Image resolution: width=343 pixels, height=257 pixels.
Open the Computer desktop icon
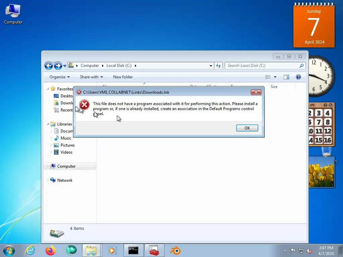(13, 13)
